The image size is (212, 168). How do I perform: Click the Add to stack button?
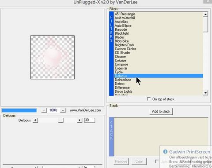[x=161, y=111]
